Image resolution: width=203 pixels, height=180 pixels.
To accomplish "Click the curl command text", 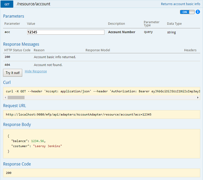I will [x=103, y=91].
